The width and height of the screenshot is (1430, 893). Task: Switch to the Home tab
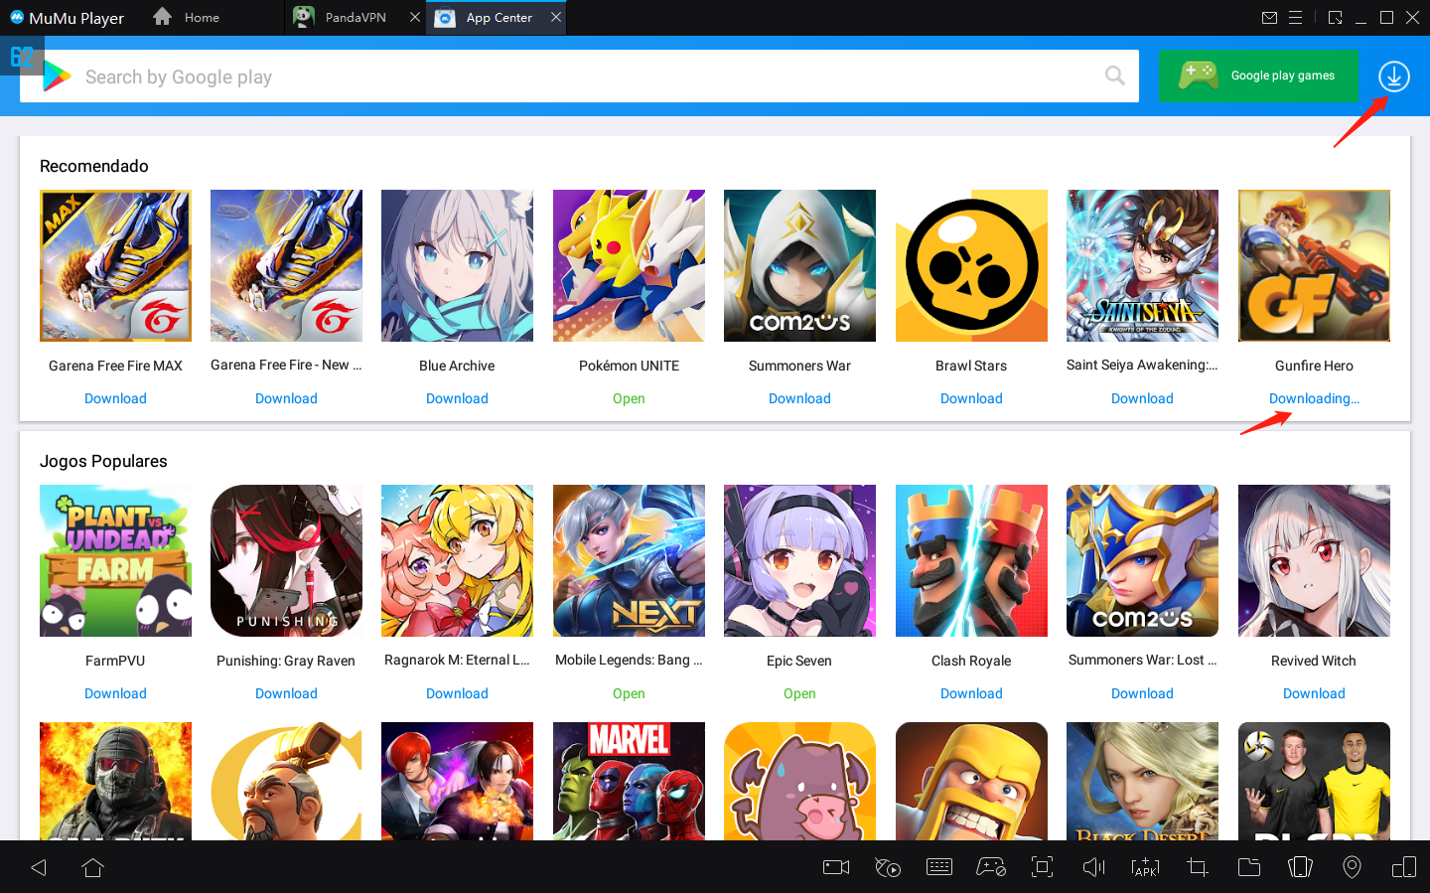(200, 17)
